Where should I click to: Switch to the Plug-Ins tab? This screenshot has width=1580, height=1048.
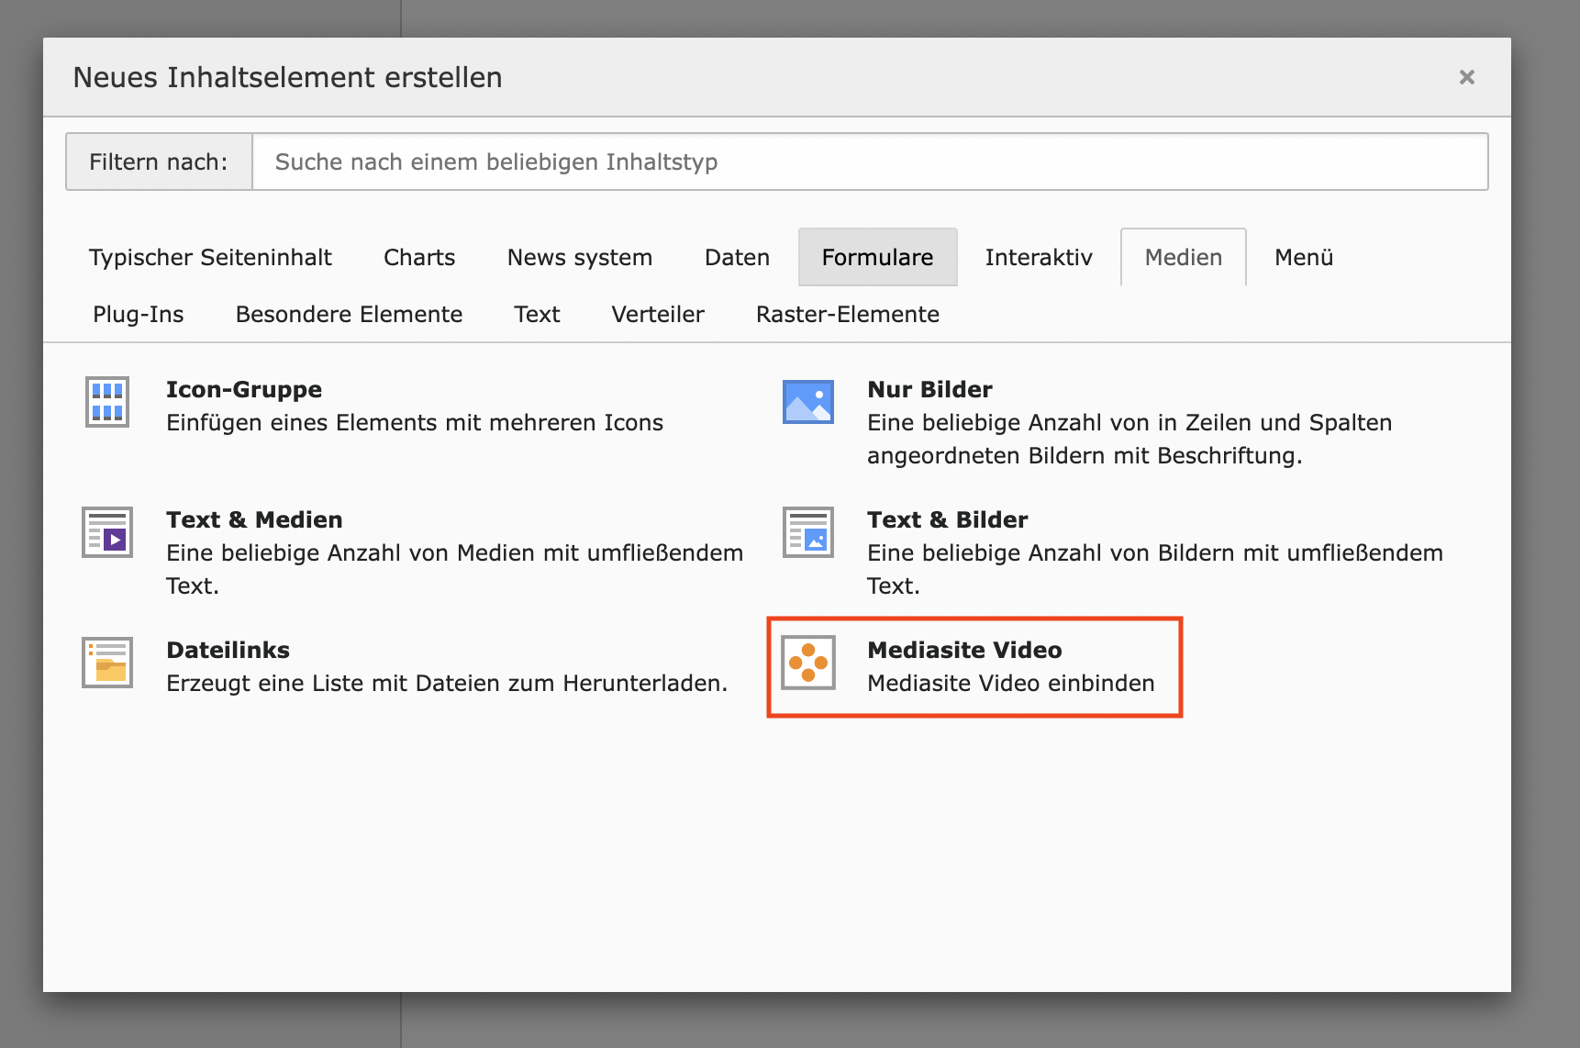click(139, 315)
